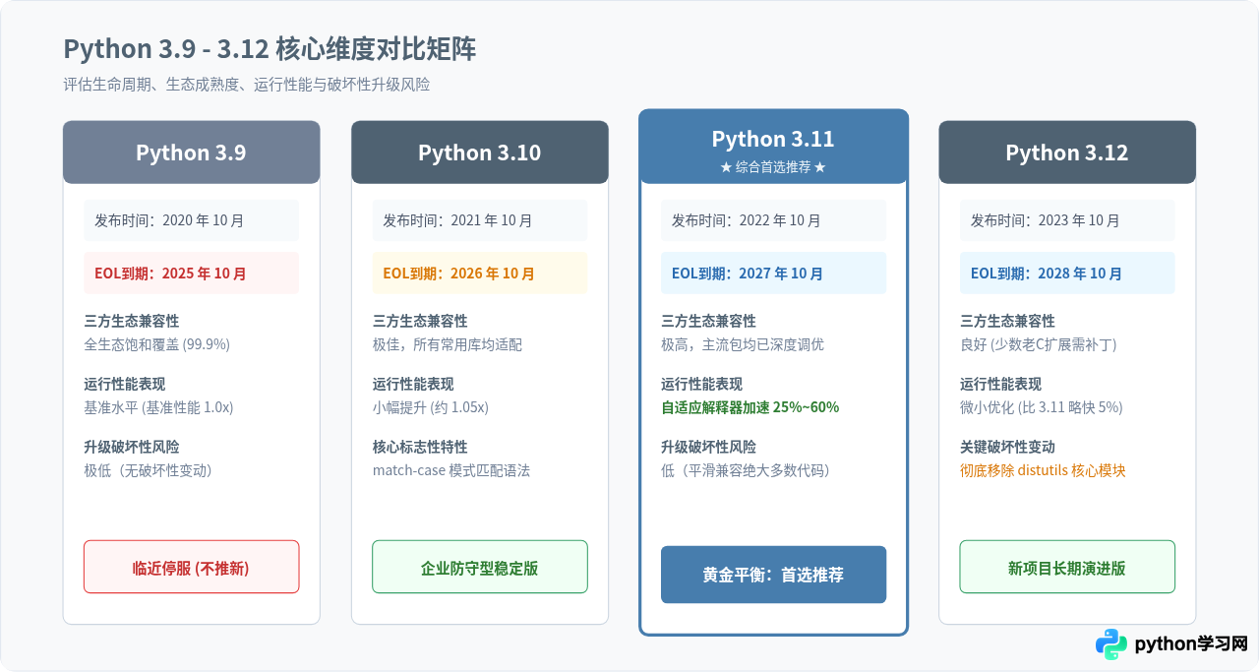The width and height of the screenshot is (1259, 672).
Task: Click 运行性能表现 heading in Python 3.10 card
Action: point(412,384)
